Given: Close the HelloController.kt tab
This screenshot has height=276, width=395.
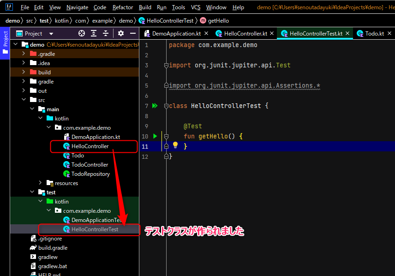Looking at the screenshot, I should point(272,33).
